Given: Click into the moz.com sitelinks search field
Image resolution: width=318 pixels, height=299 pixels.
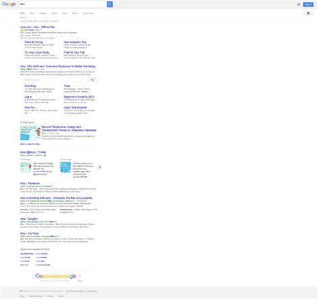Looking at the screenshot, I should [56, 80].
